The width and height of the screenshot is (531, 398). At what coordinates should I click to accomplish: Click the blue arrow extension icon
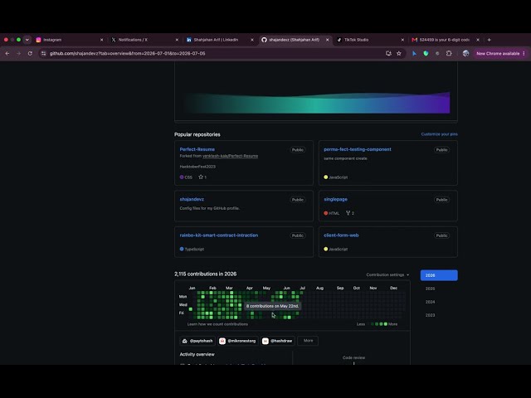414,53
